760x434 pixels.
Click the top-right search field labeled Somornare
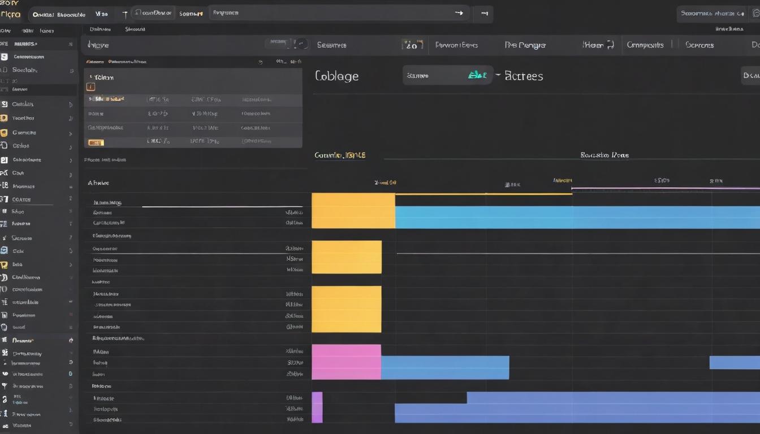click(x=711, y=14)
